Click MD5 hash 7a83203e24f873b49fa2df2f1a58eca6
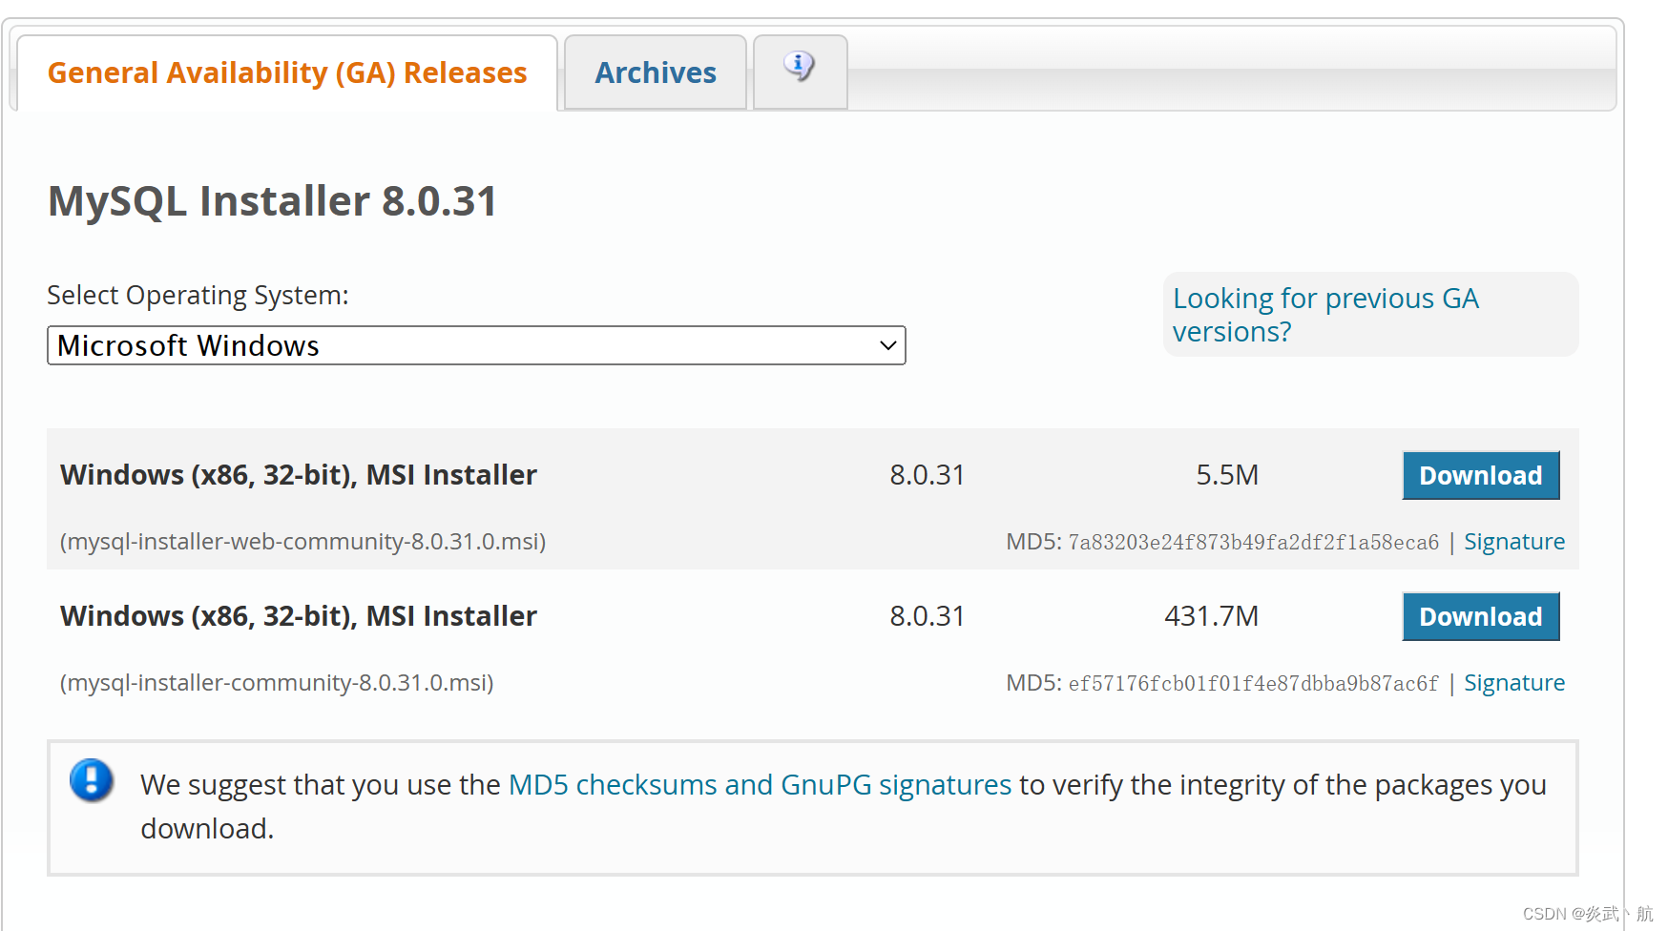Viewport: 1668px width, 931px height. 1253,543
